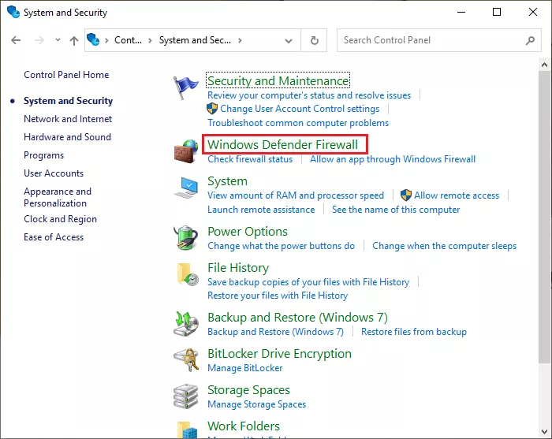The image size is (552, 439).
Task: Click the UAC shield beside Change User Account Control
Action: coord(212,109)
